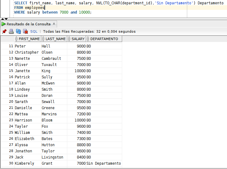
Task: Click the LAST_NAME column sort icon
Action: point(43,39)
